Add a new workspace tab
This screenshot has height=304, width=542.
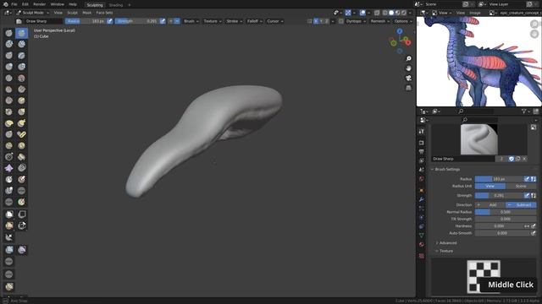tap(130, 5)
